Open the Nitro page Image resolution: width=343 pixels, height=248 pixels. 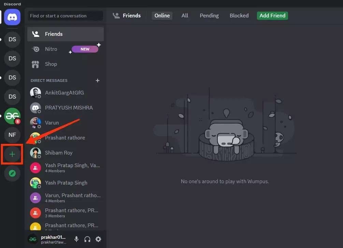coord(66,49)
